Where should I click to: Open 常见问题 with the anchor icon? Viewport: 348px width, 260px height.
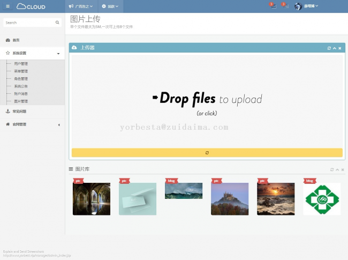pyautogui.click(x=19, y=112)
